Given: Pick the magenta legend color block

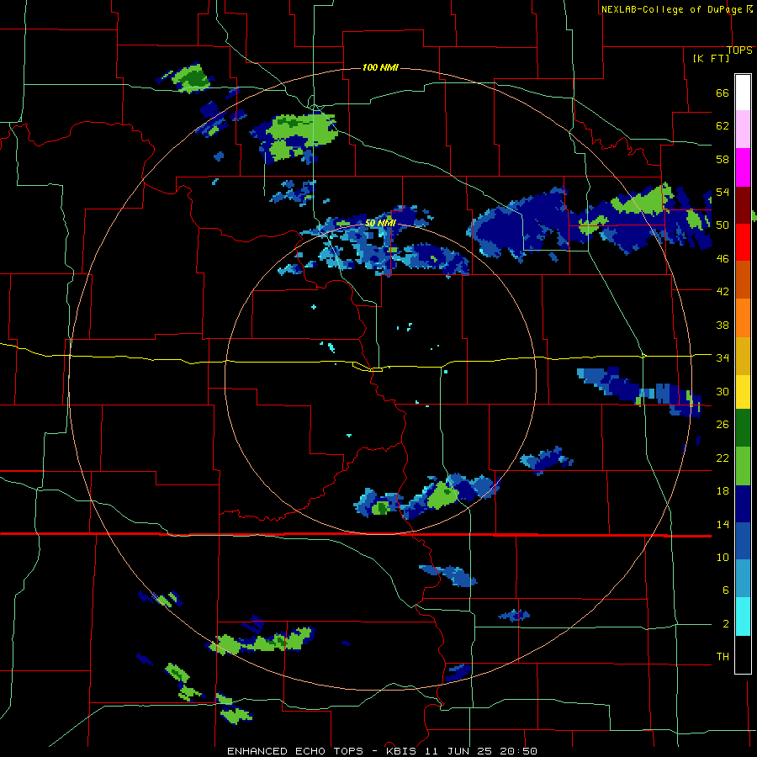Looking at the screenshot, I should [x=743, y=167].
